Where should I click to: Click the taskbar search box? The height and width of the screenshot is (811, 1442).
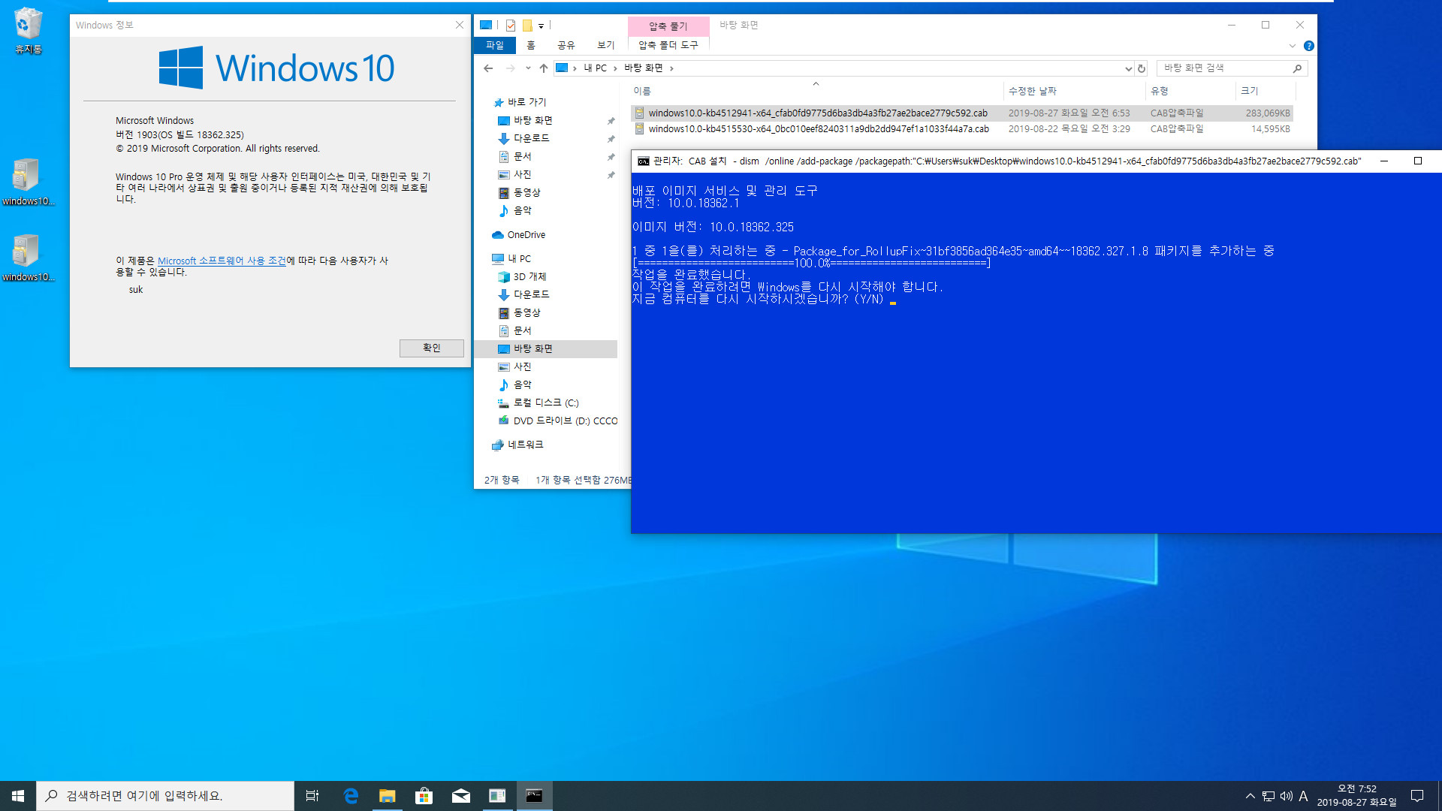(165, 796)
